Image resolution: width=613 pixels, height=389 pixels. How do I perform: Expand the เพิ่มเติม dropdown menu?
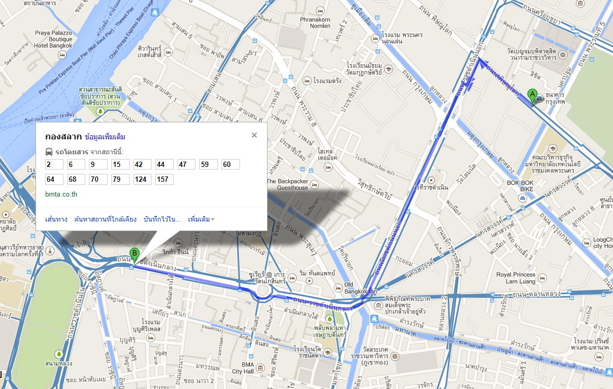coord(201,219)
